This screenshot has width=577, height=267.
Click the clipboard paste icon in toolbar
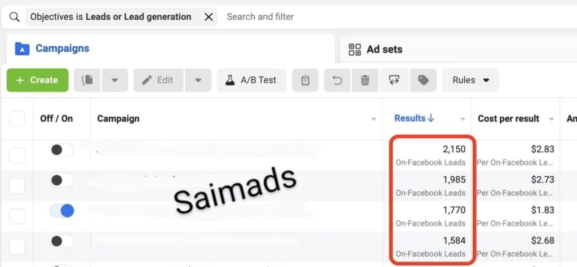coord(305,81)
